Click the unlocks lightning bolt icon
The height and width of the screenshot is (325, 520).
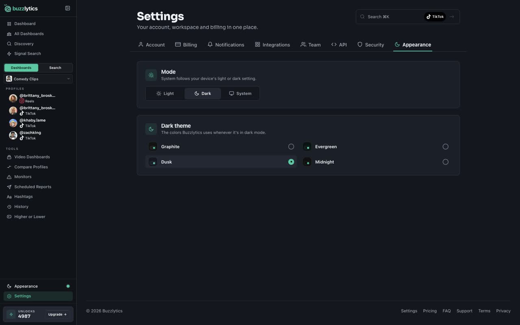pyautogui.click(x=11, y=314)
